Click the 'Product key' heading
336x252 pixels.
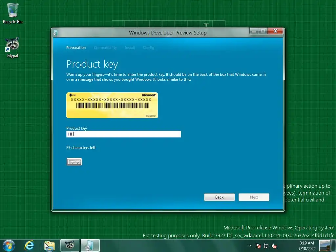(x=92, y=64)
